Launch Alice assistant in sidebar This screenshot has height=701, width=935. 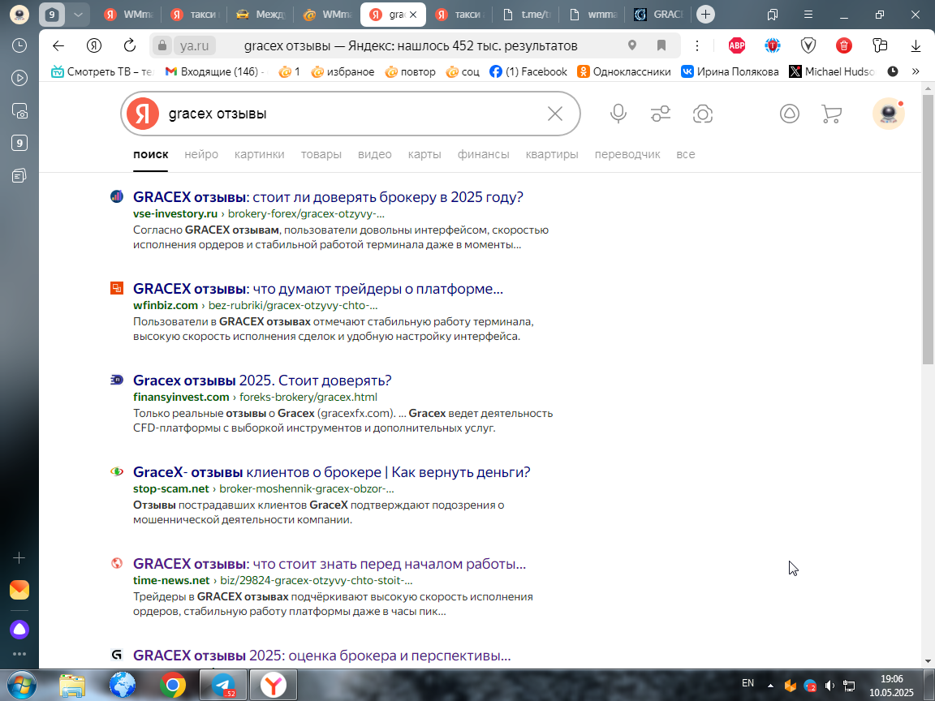[19, 630]
